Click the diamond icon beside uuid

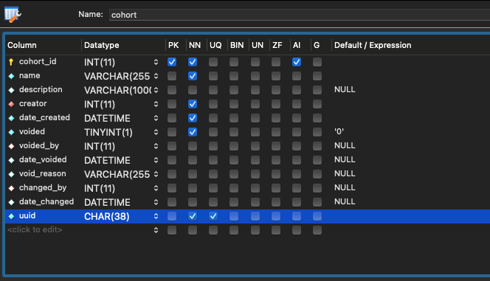pyautogui.click(x=12, y=216)
